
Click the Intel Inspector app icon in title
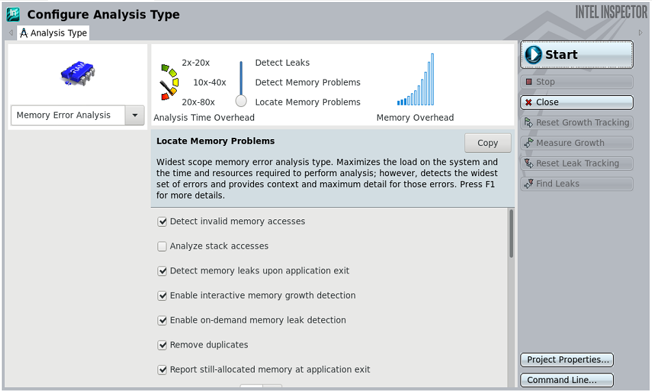point(13,14)
